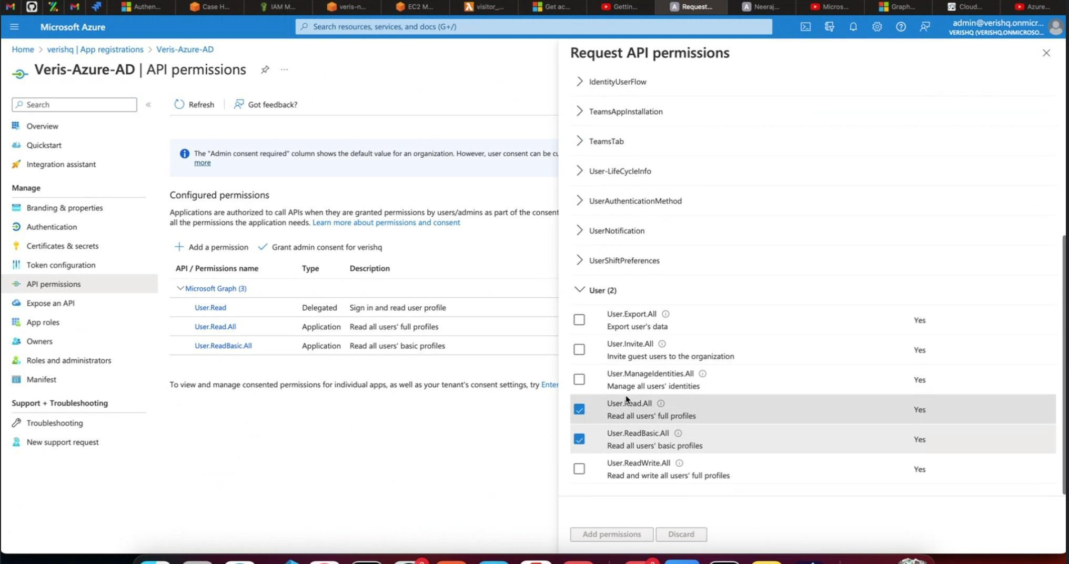Image resolution: width=1069 pixels, height=564 pixels.
Task: Collapse the Microsoft Graph (3) row
Action: (180, 288)
